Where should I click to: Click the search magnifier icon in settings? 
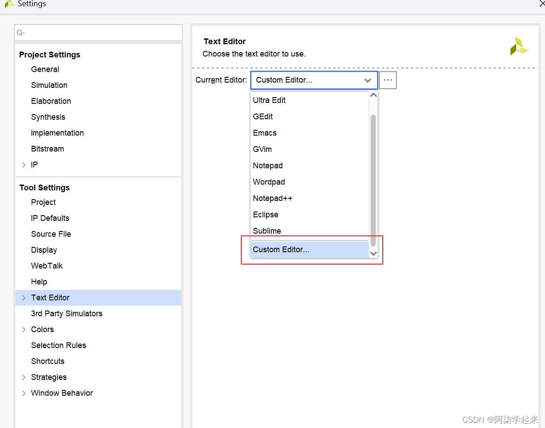pos(20,33)
